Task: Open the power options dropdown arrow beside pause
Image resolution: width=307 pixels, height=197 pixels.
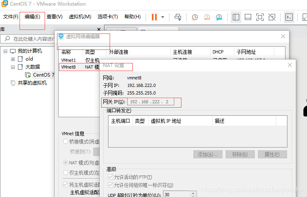Action: click(163, 17)
